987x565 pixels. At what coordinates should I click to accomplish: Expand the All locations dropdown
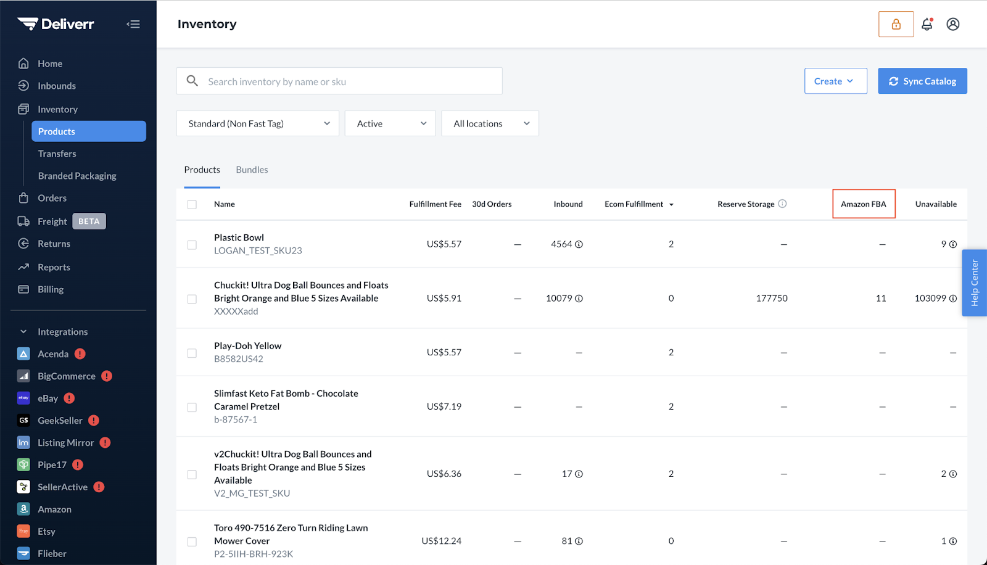[x=490, y=123]
